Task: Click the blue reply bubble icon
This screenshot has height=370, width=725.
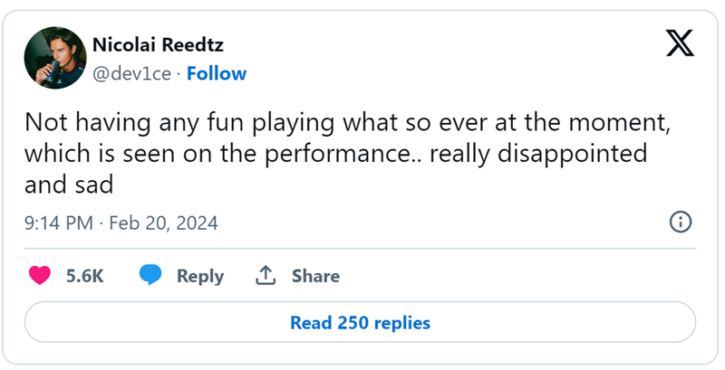Action: pyautogui.click(x=150, y=275)
